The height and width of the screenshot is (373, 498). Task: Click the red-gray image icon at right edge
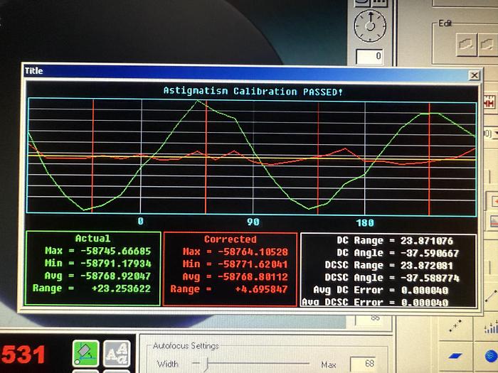coord(494,221)
